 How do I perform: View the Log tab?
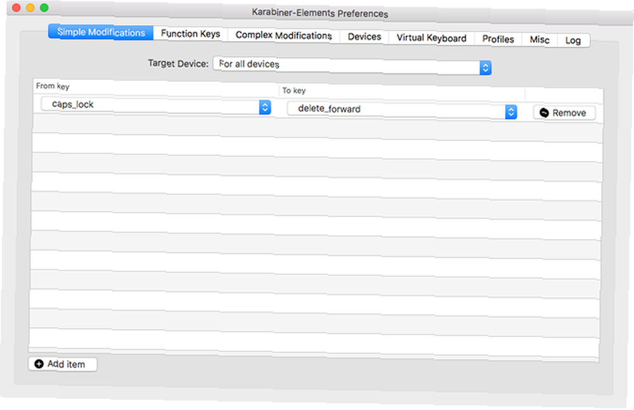(573, 41)
